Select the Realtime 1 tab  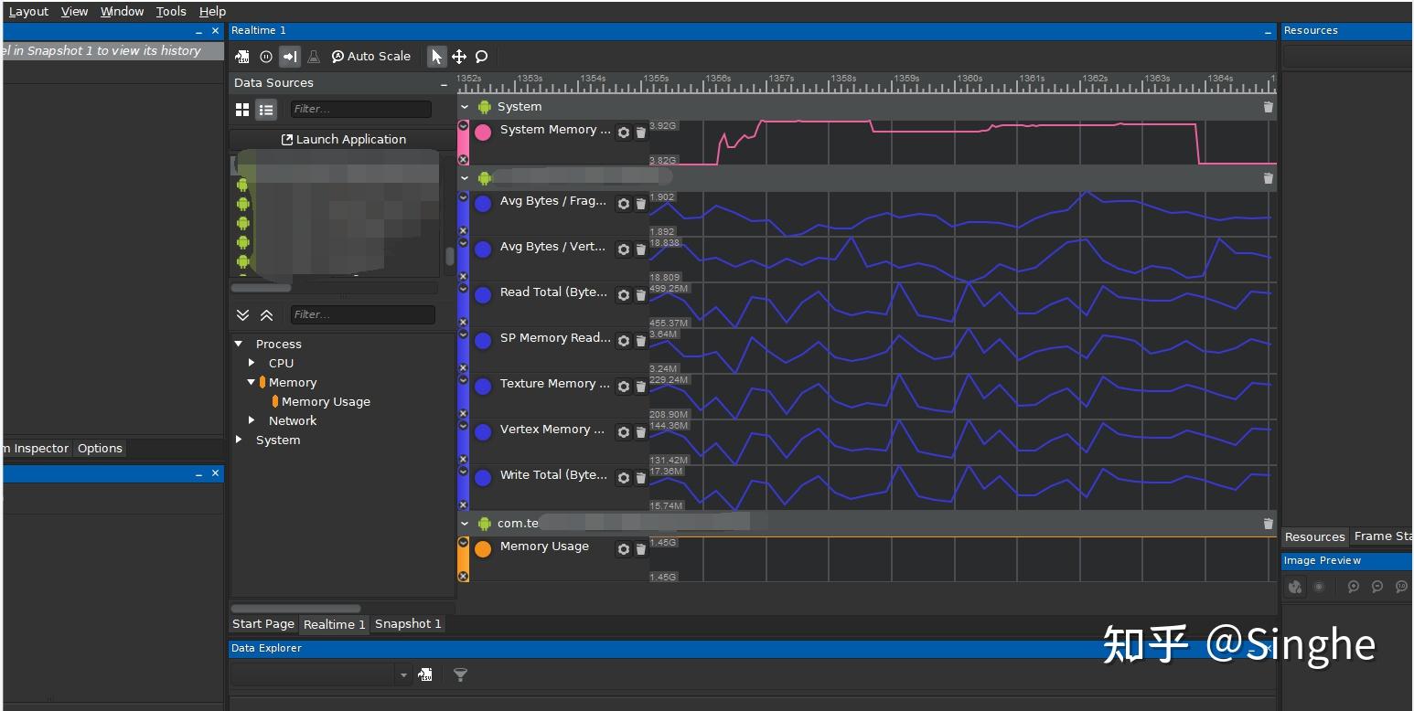click(x=335, y=624)
